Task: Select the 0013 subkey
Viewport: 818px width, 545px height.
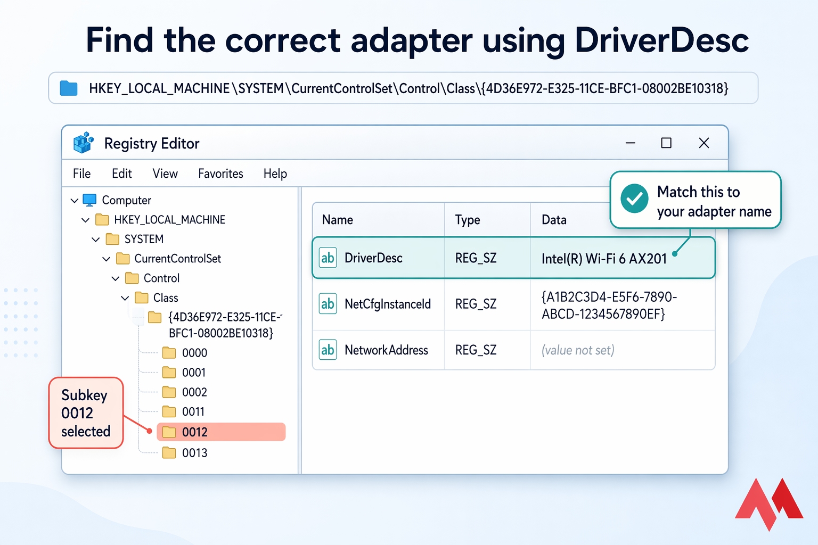Action: pos(194,452)
